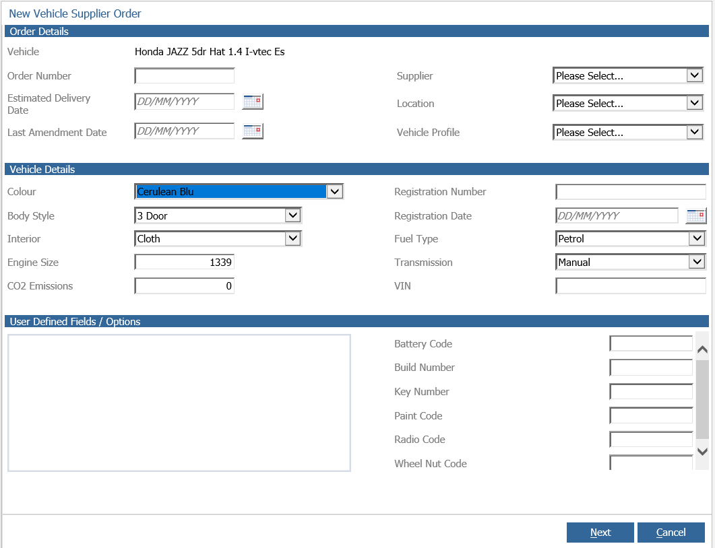
Task: Click vehicle name Honda JAZZ 5dr Hat text
Action: (210, 51)
